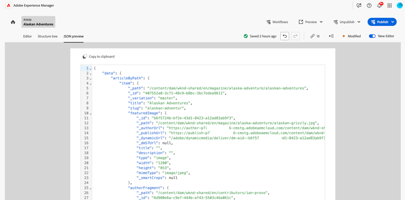Viewport: 405px width, 200px height.
Task: Open notifications bell
Action: 380,5
